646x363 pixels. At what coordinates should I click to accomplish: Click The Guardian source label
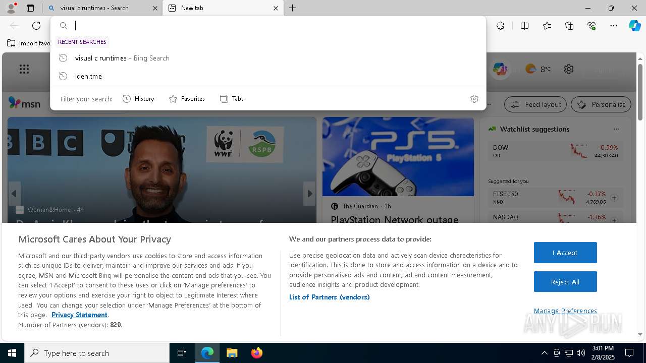(360, 206)
